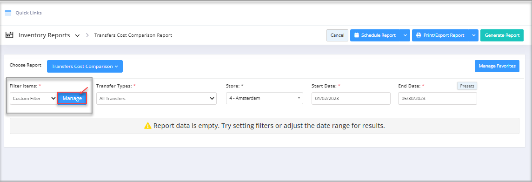Click the printer icon on Print/Export Report
Viewport: 532px width, 182px height.
coord(419,35)
